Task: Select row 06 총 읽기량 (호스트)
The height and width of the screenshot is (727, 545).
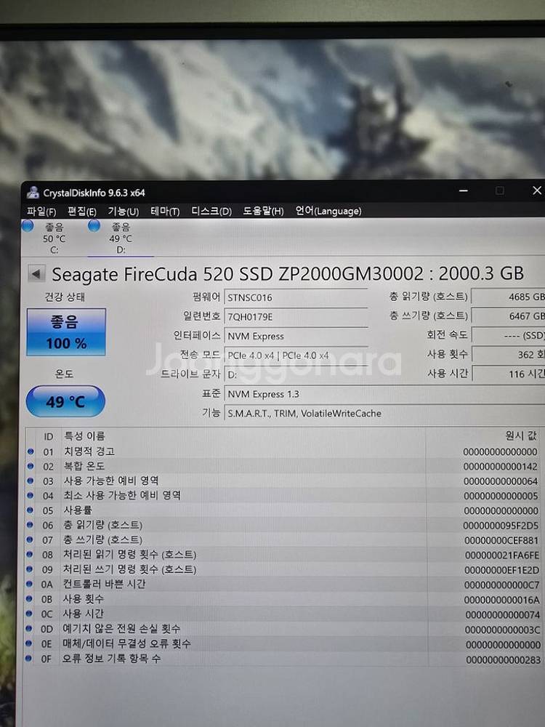Action: coord(283,526)
